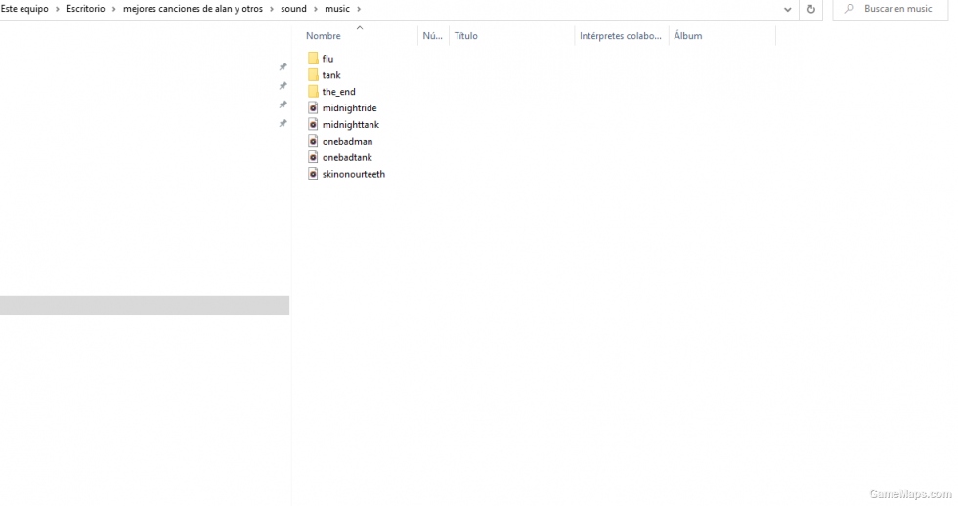
Task: Navigate to the sound folder breadcrumb
Action: [x=293, y=9]
